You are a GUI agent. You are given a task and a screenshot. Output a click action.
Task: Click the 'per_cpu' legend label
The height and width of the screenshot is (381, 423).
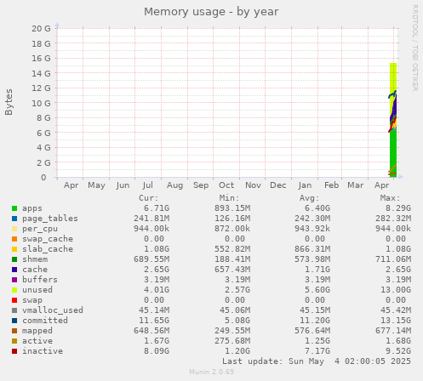pos(40,229)
